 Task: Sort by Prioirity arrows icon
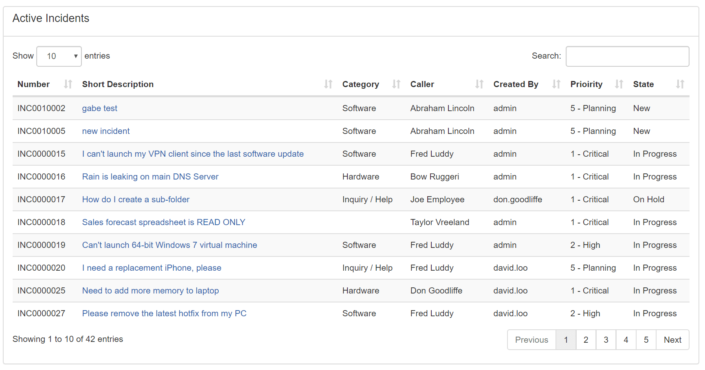pos(619,84)
